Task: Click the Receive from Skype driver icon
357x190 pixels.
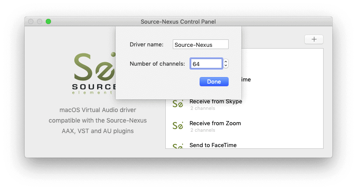Action: pyautogui.click(x=178, y=104)
